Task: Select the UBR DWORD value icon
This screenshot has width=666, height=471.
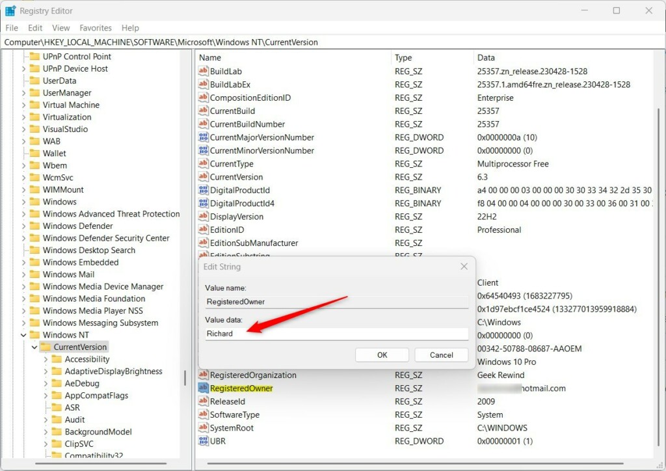Action: [204, 441]
